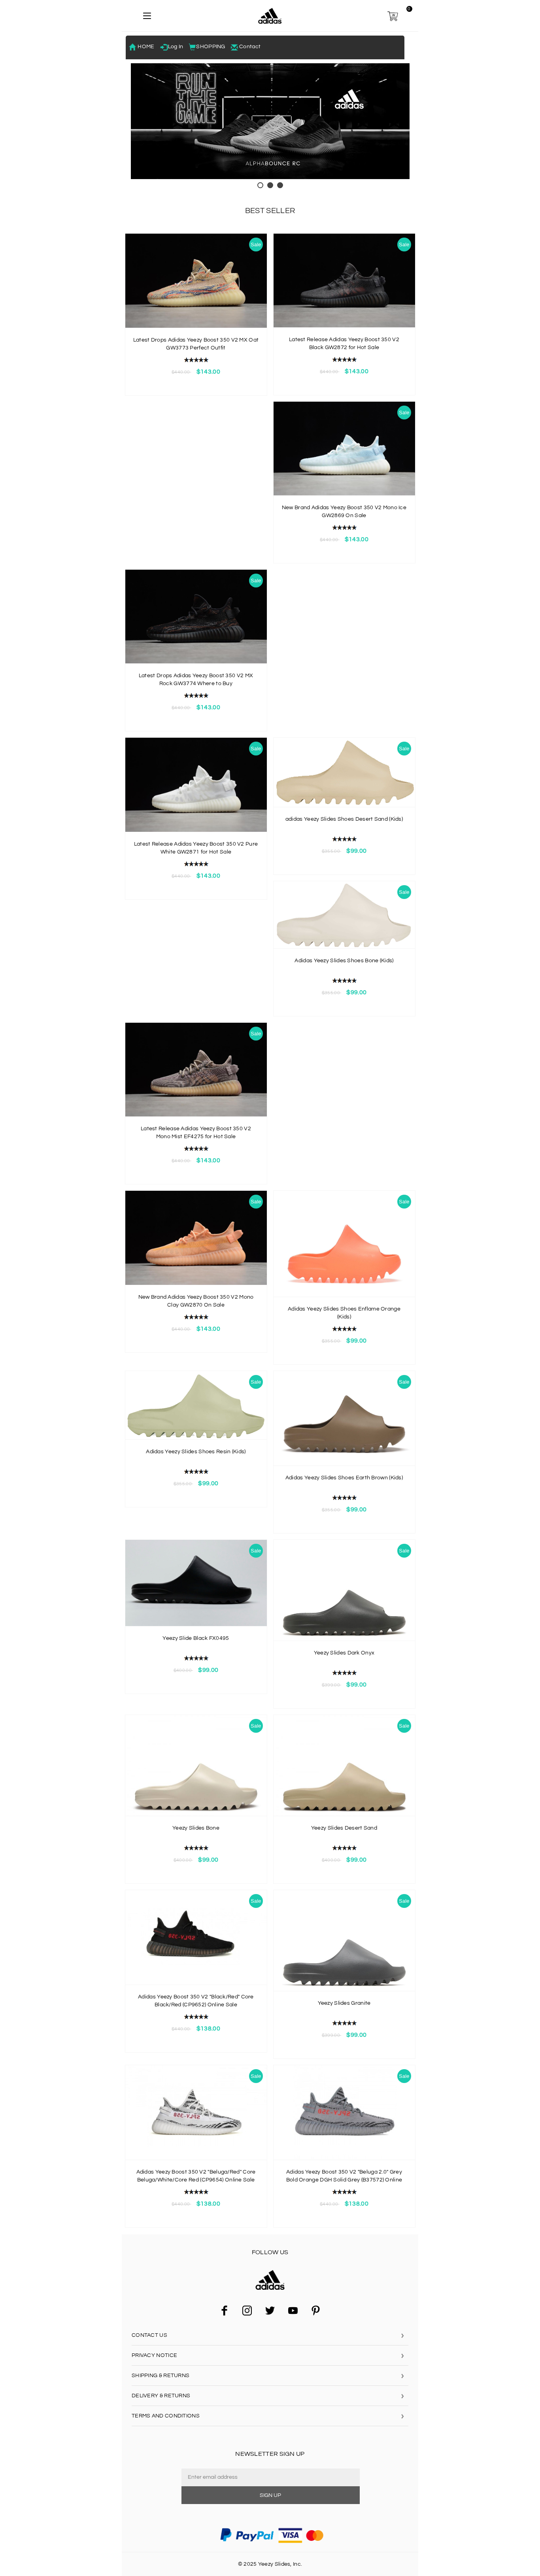Image resolution: width=540 pixels, height=2576 pixels.
Task: Open the hamburger menu icon
Action: [x=147, y=16]
